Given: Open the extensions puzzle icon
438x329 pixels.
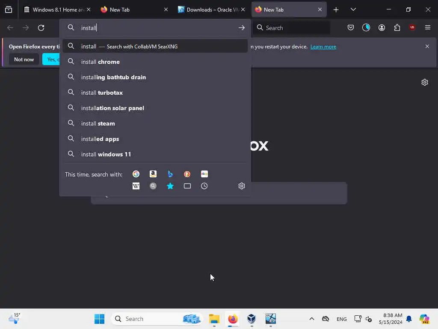Looking at the screenshot, I should tap(397, 27).
